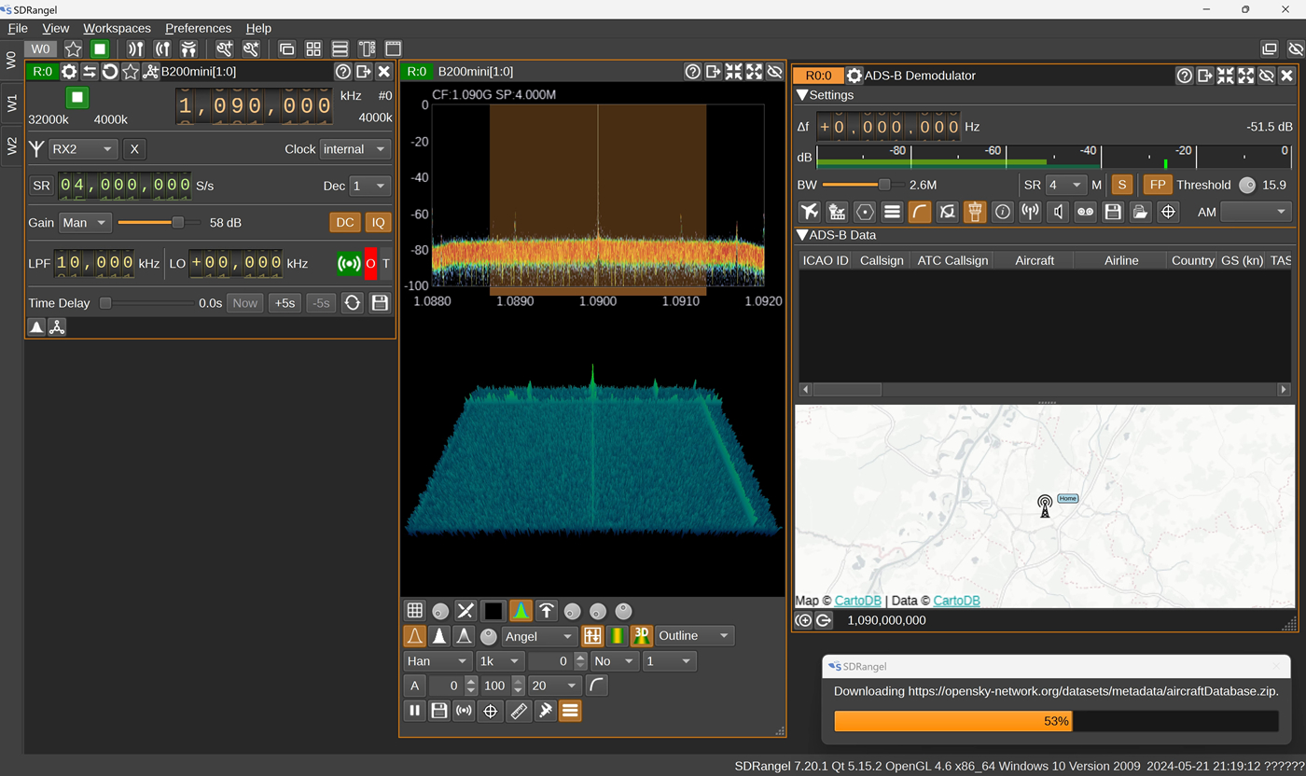This screenshot has width=1306, height=776.
Task: Click the tape recorder icon in ADS-B toolbar
Action: click(1085, 212)
